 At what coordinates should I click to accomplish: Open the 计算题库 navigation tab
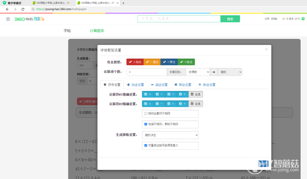(x=97, y=31)
